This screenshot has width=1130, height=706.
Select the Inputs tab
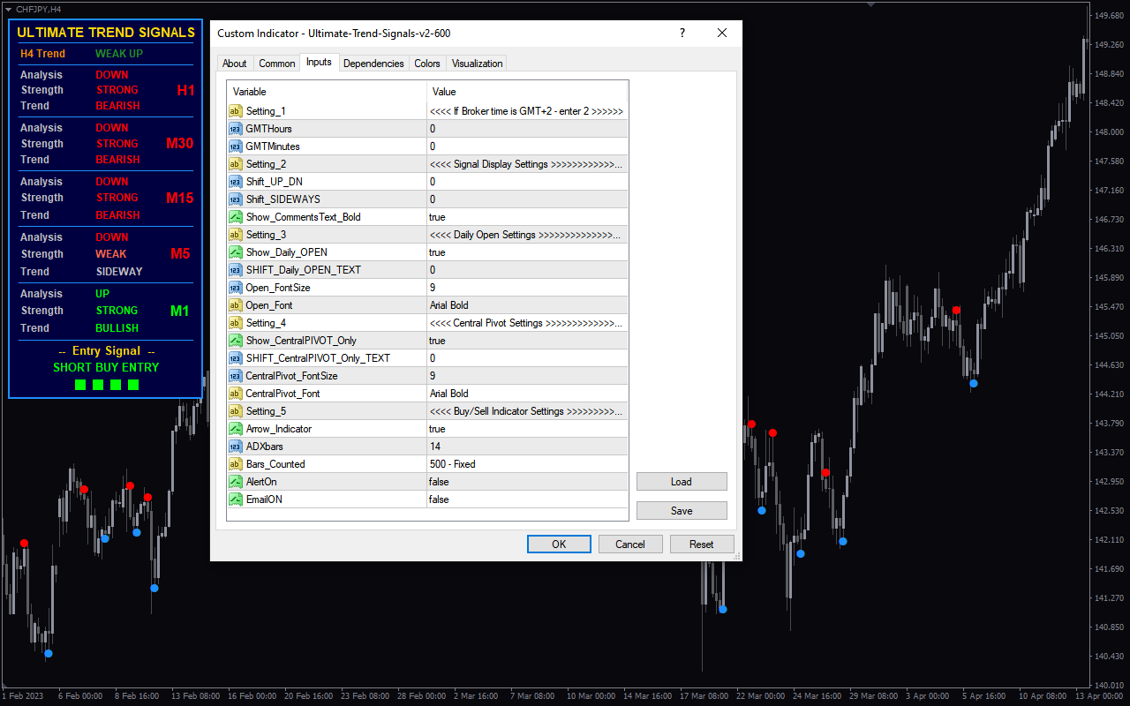tap(319, 62)
